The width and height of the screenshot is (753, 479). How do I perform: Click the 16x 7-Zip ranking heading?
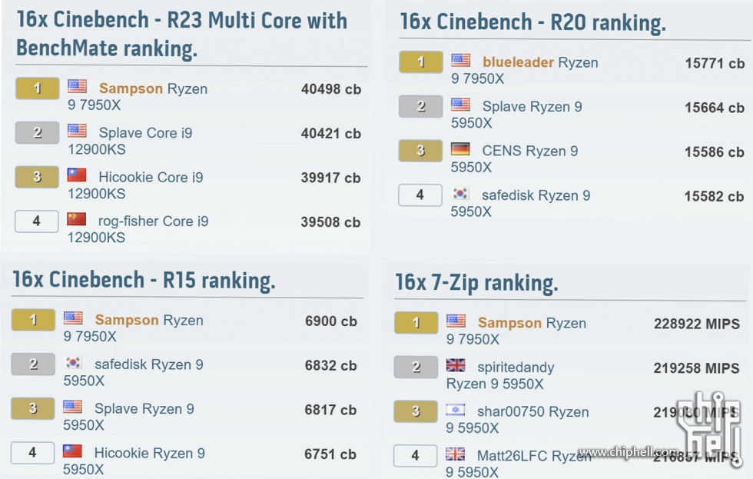coord(477,283)
